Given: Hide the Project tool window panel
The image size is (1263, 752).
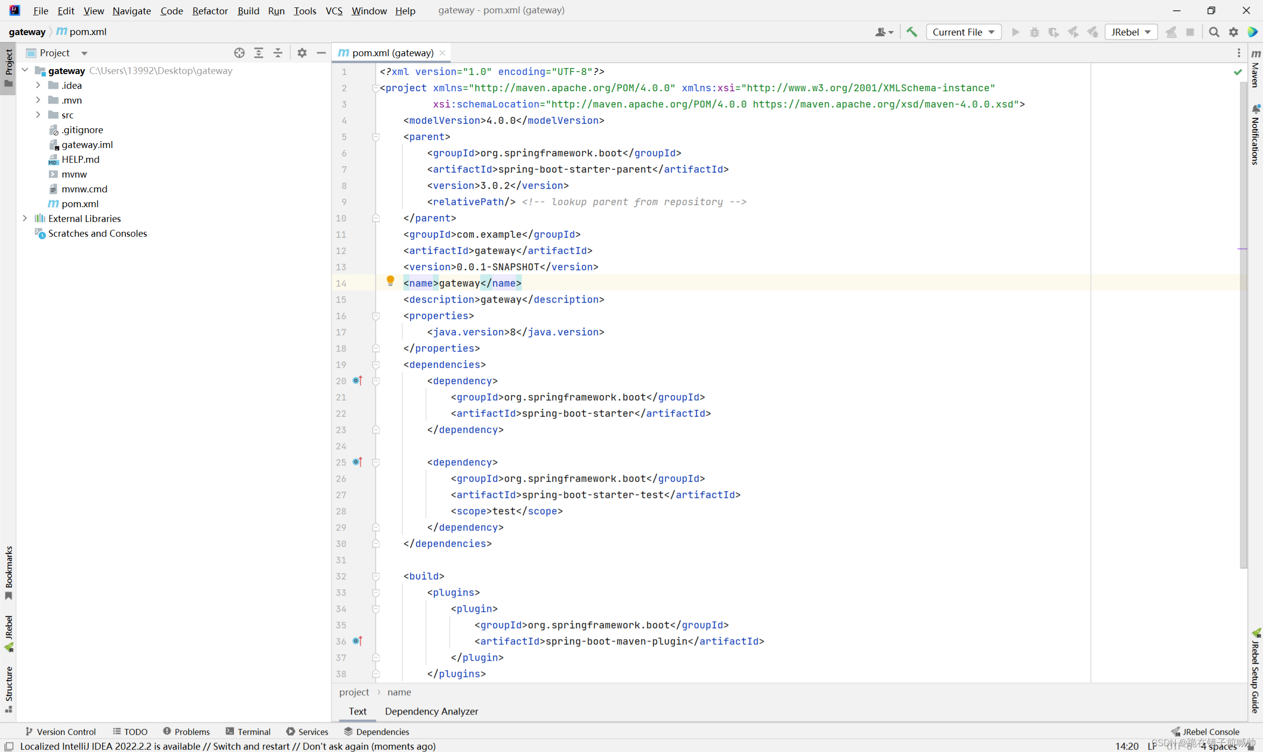Looking at the screenshot, I should click(x=321, y=53).
